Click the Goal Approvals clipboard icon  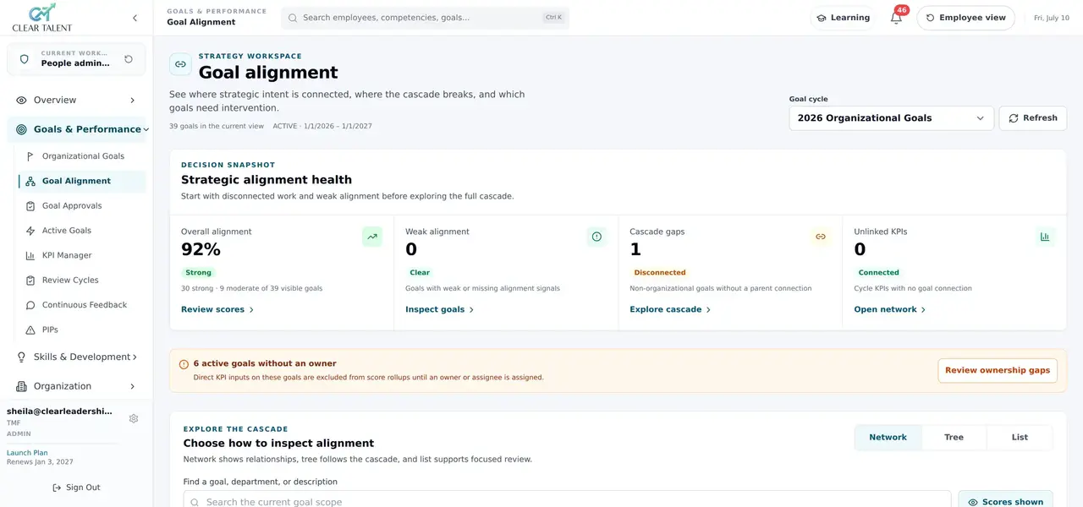[30, 206]
